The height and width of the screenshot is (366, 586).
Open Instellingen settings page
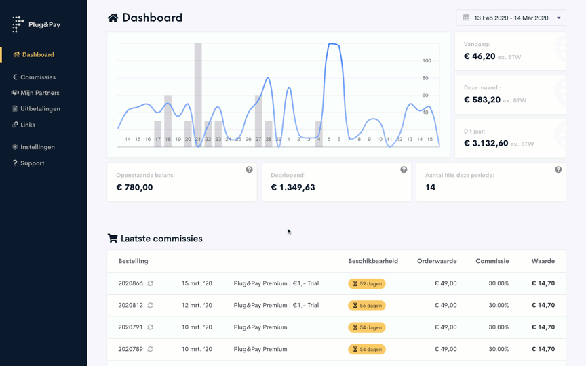click(x=37, y=147)
